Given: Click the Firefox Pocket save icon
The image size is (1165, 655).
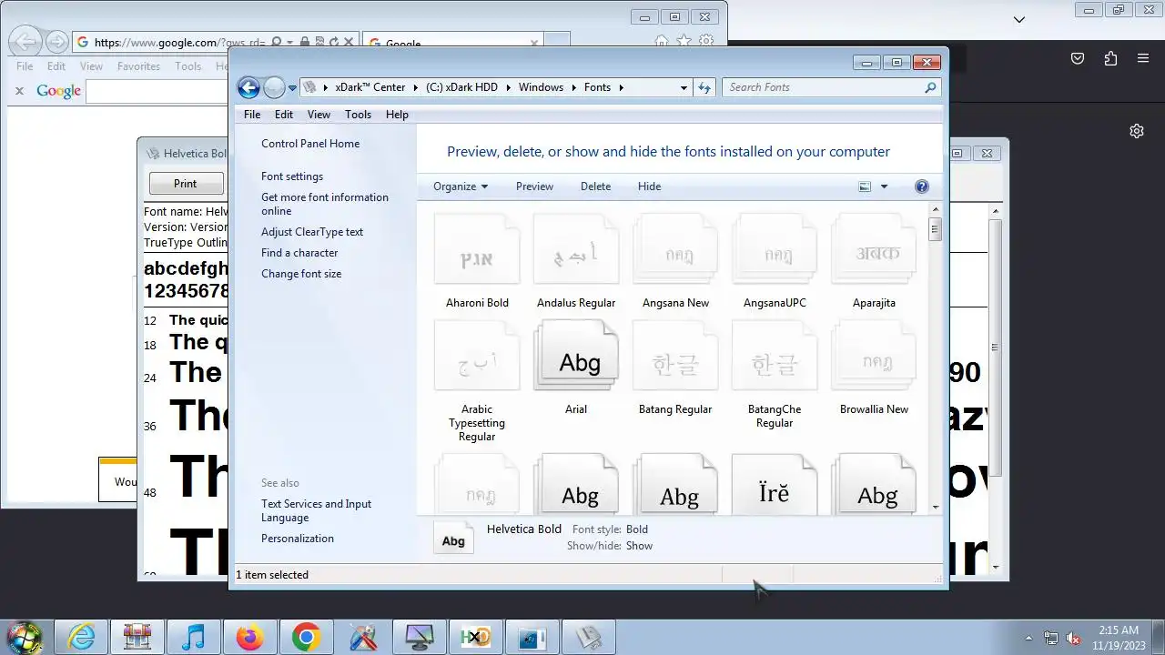Looking at the screenshot, I should click(x=1078, y=58).
